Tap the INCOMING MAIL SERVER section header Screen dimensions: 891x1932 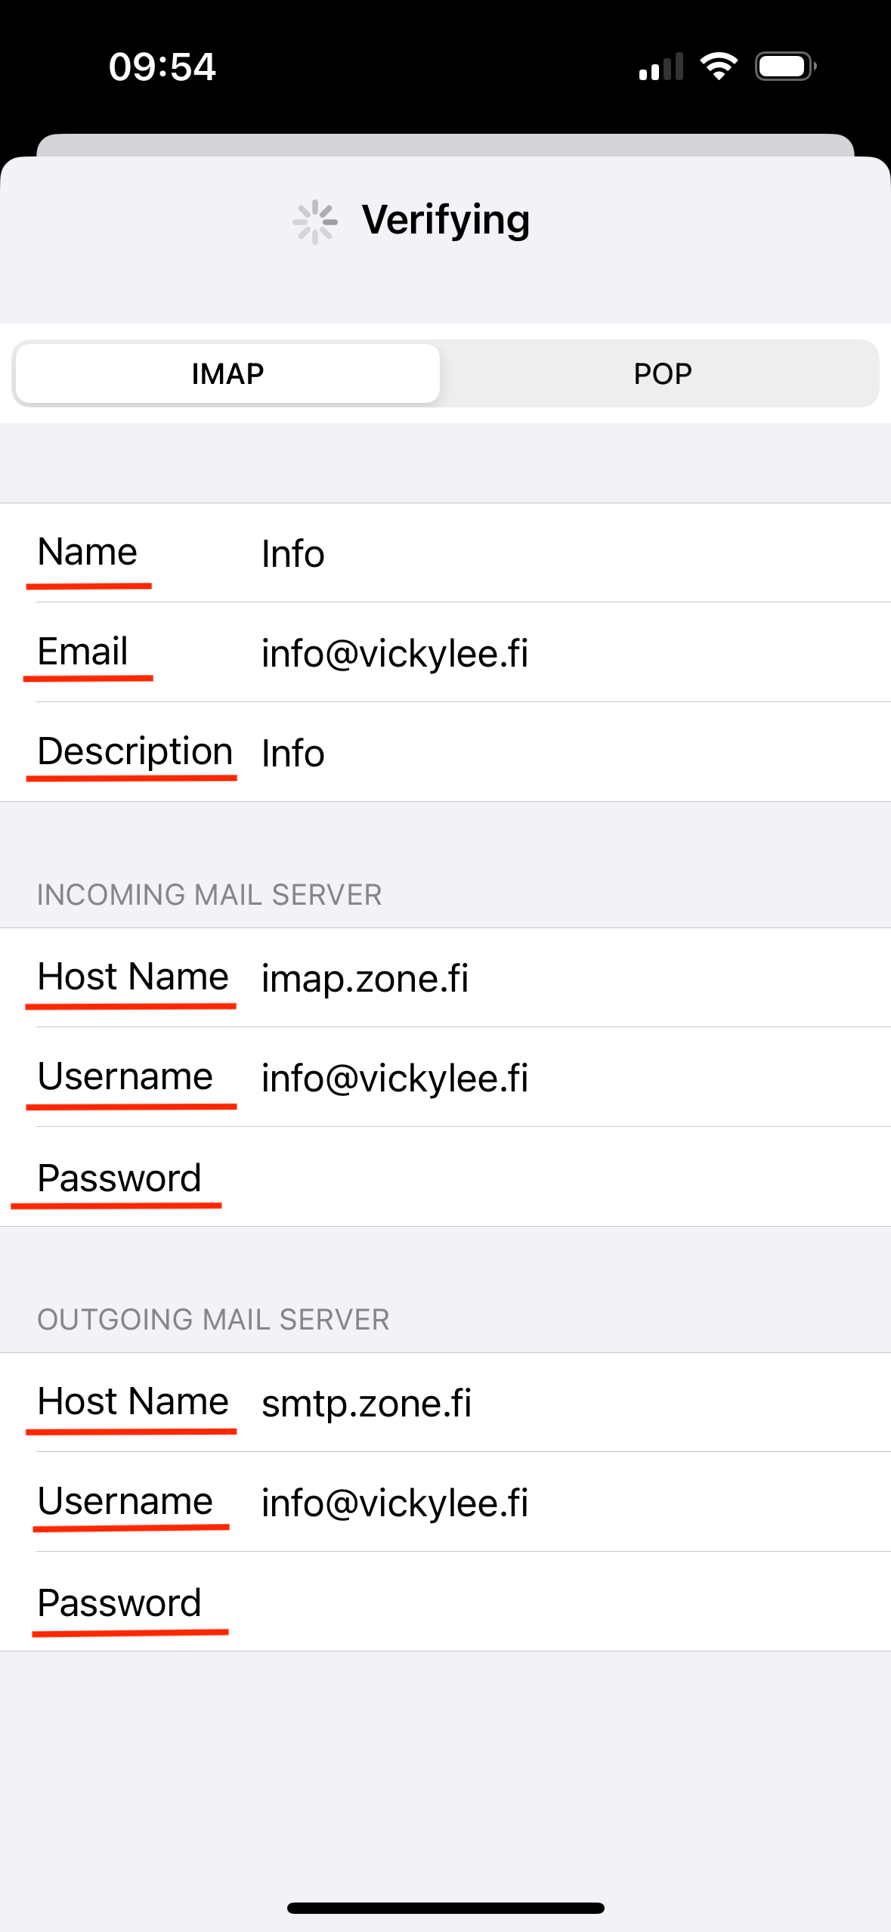209,895
